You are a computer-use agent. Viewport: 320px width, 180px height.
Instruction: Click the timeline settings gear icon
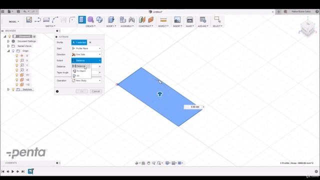(316, 171)
